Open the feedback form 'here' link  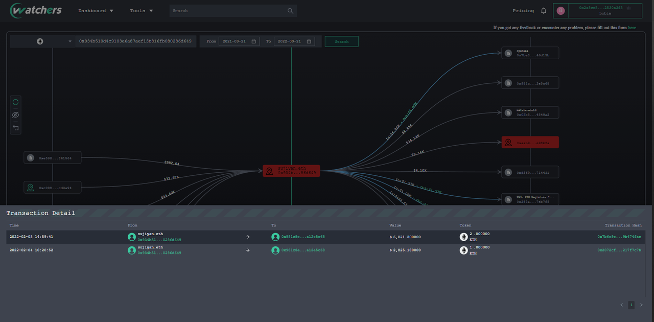tap(632, 28)
